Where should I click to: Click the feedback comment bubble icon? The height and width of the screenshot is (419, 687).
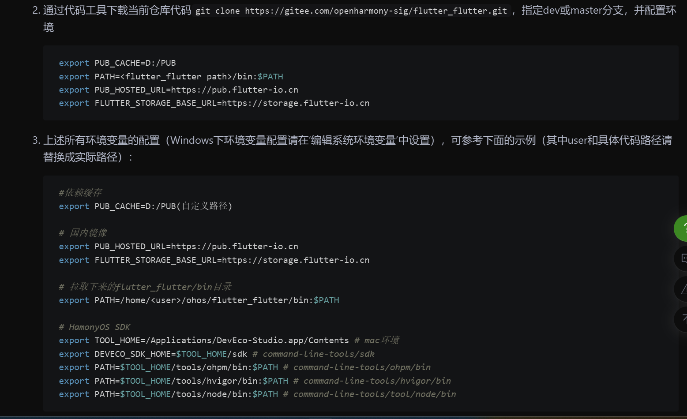pos(683,259)
